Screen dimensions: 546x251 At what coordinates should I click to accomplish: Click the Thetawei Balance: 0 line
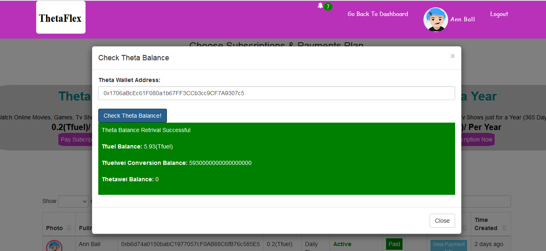(130, 179)
